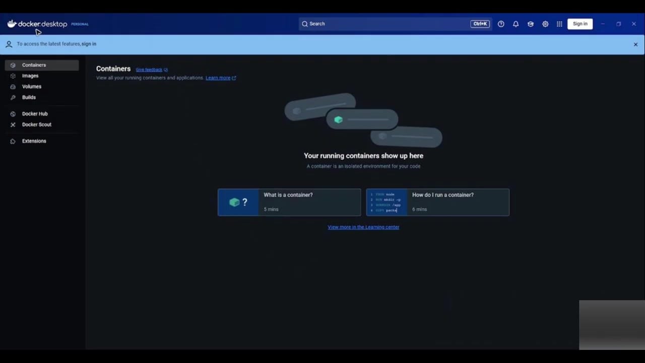Open the How do I run a container card
645x363 pixels.
coord(437,202)
